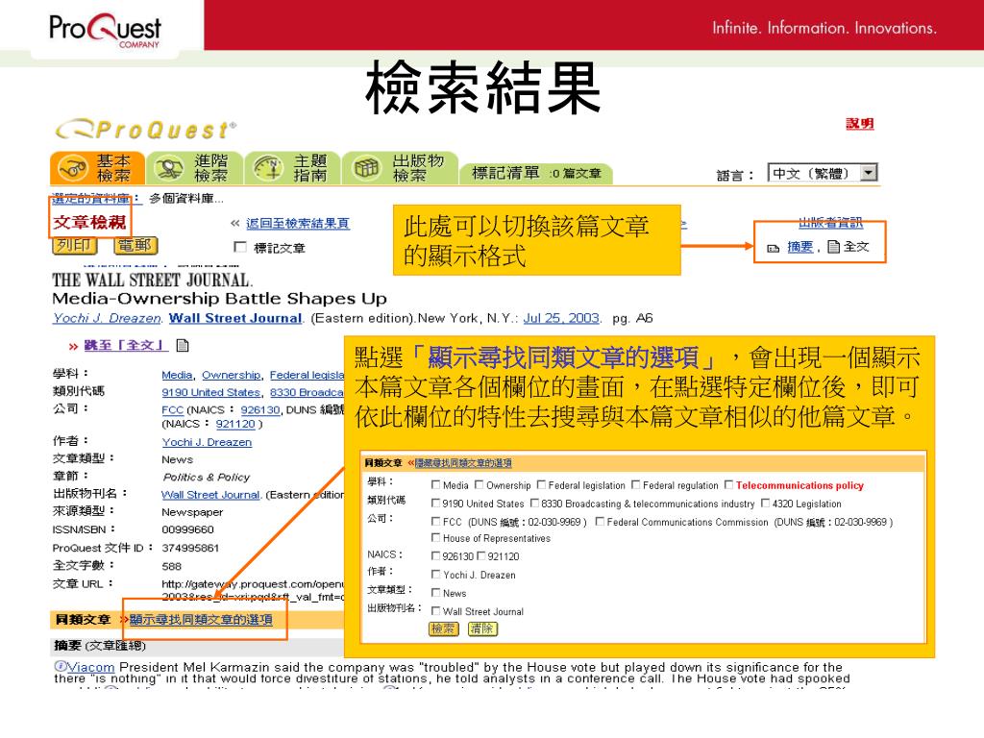
Task: Open Wall Street Journal publication title link
Action: click(x=210, y=495)
